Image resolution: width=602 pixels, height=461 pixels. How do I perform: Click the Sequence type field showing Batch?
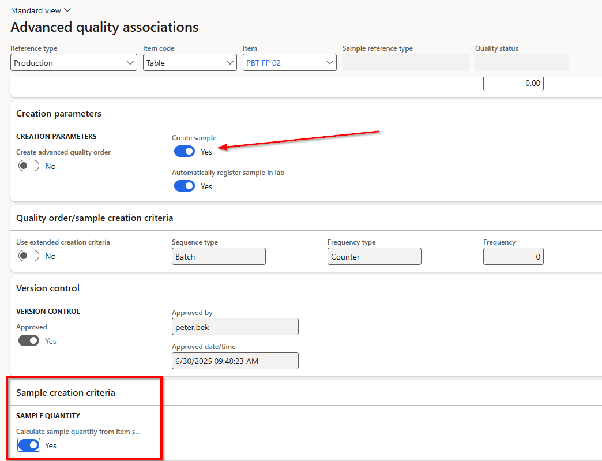point(219,257)
